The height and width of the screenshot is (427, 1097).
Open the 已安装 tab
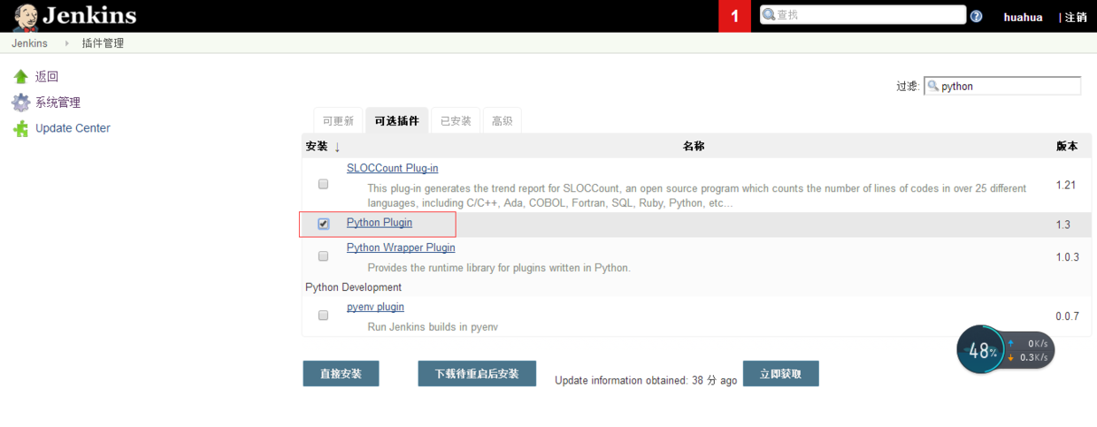coord(456,120)
